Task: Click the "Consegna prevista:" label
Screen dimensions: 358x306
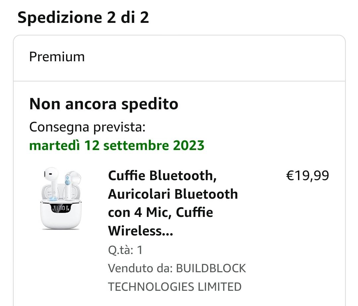Action: click(87, 127)
